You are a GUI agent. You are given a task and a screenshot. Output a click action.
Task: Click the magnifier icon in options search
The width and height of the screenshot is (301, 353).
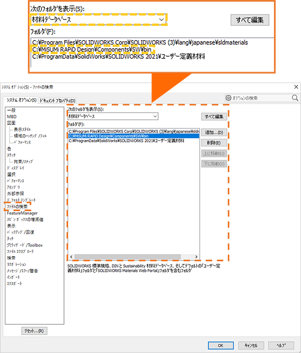pyautogui.click(x=295, y=98)
